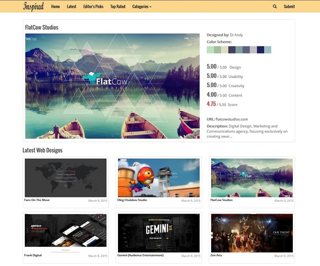This screenshot has height=266, width=320.
Task: Click the 5.00 Usability rating
Action: (x=224, y=76)
